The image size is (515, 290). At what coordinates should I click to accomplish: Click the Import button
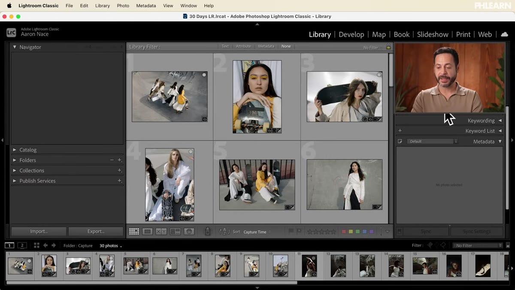(x=39, y=231)
